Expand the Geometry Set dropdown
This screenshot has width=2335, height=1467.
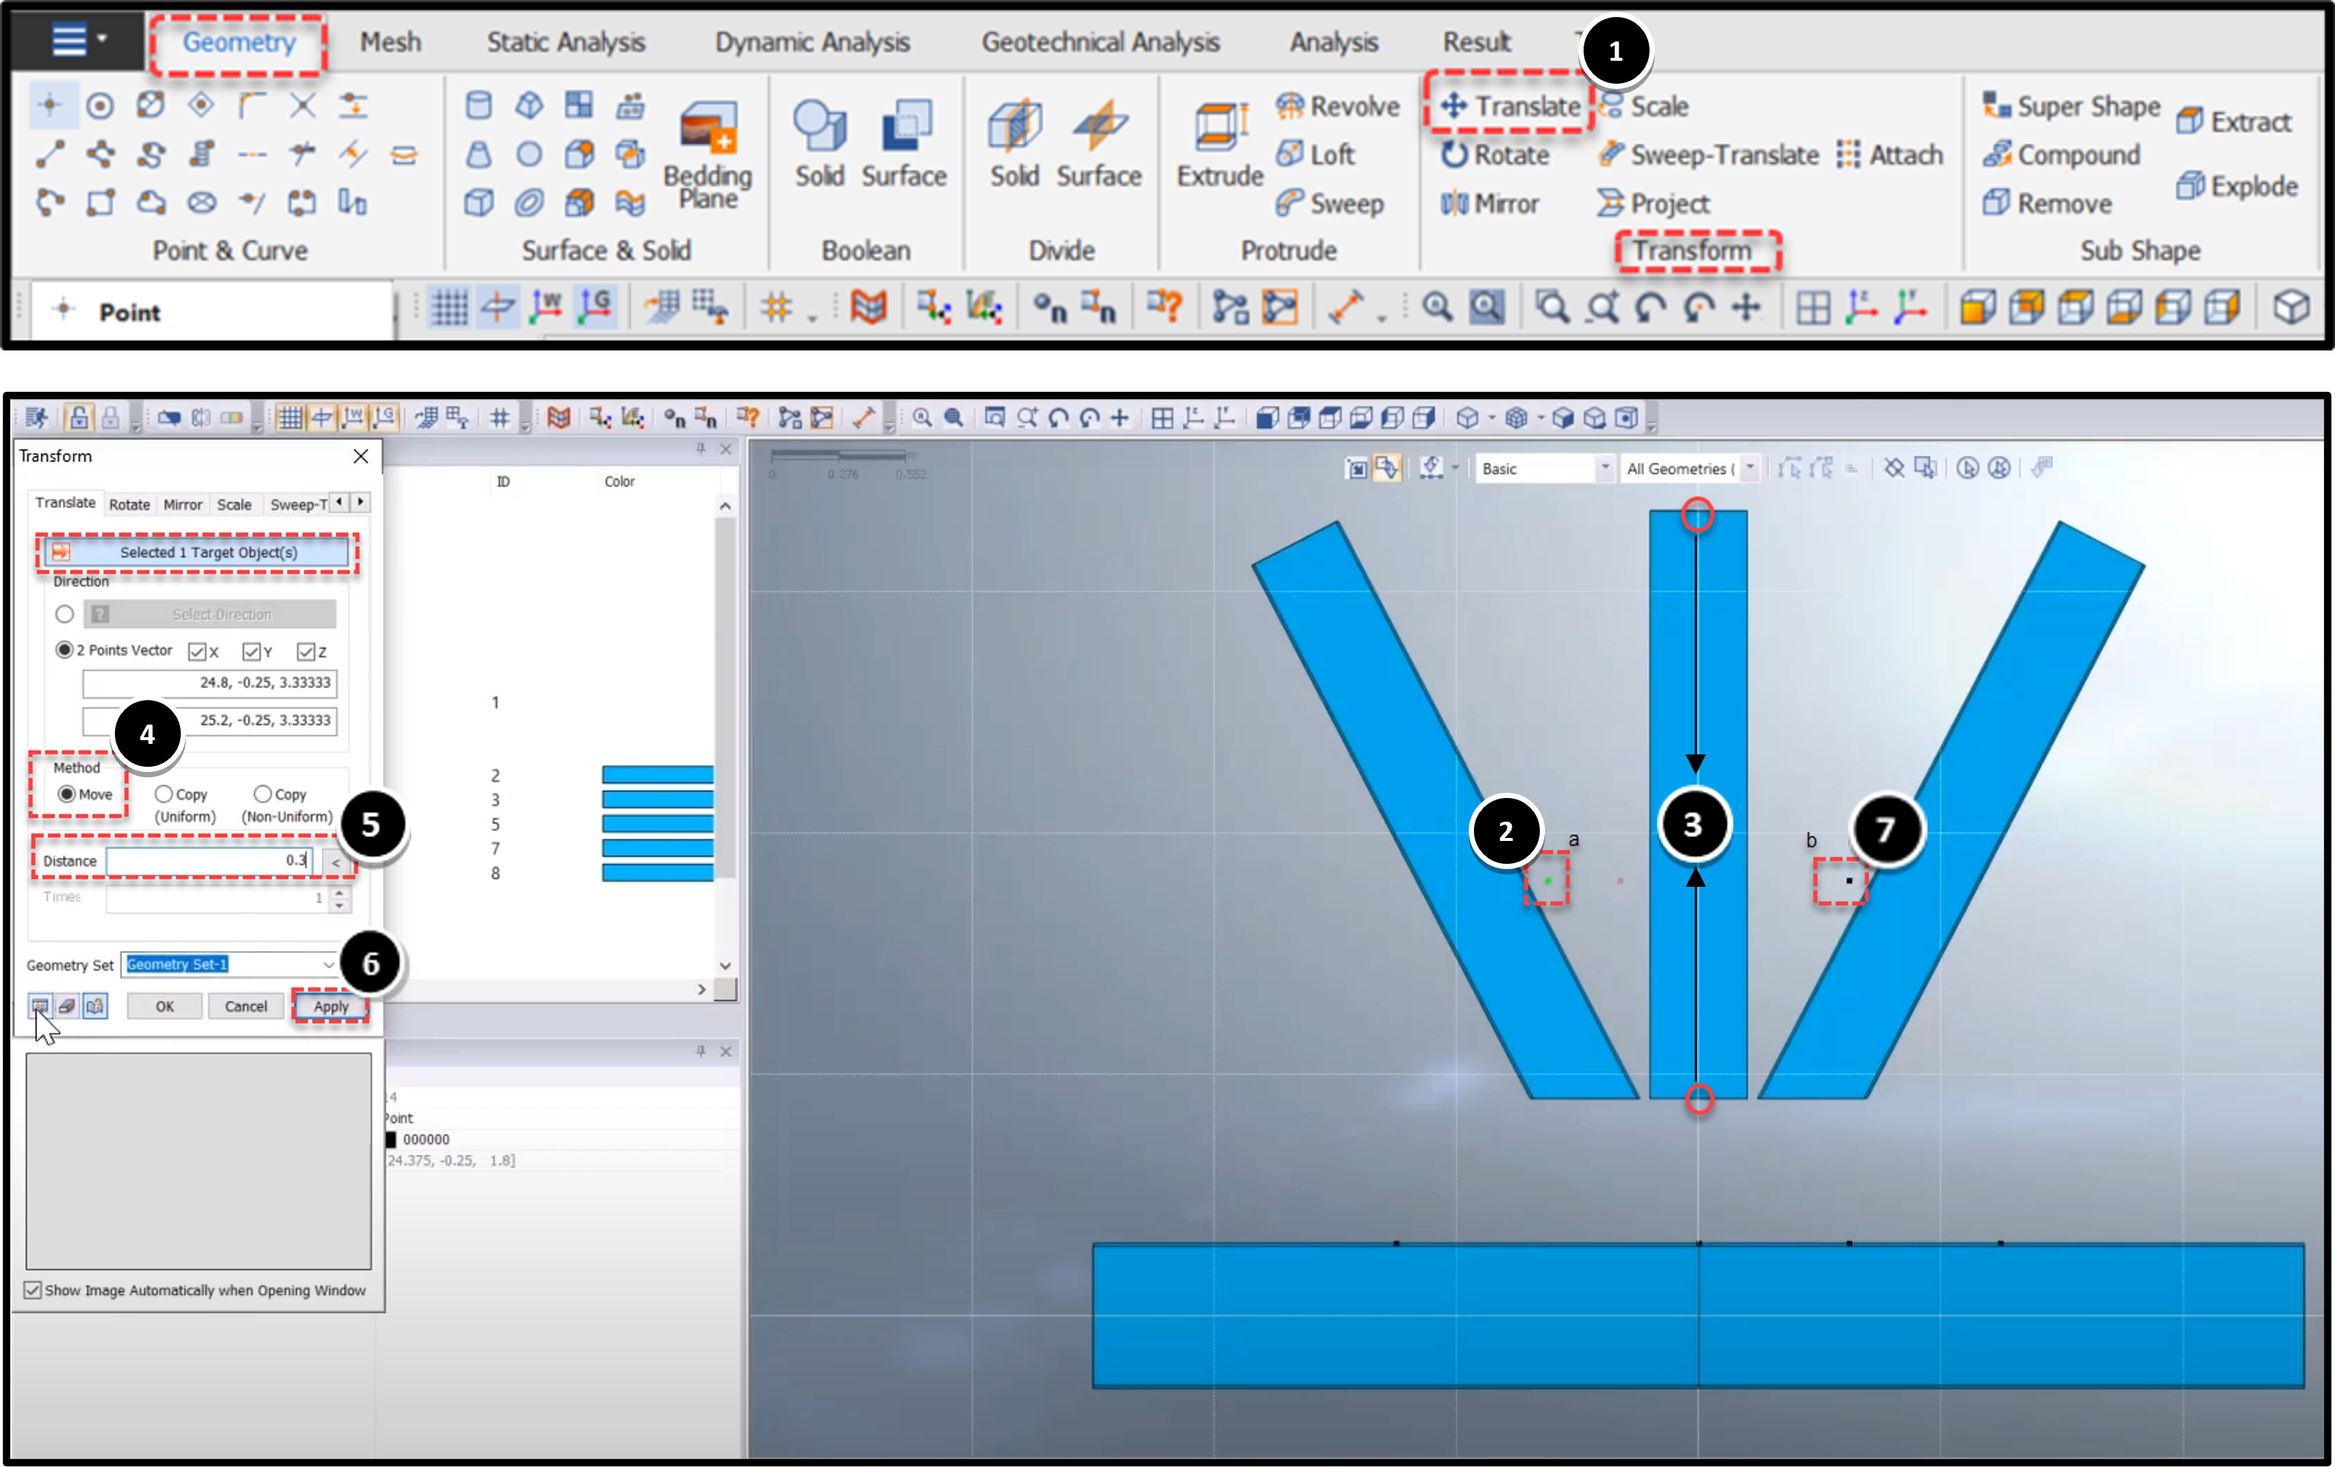328,964
